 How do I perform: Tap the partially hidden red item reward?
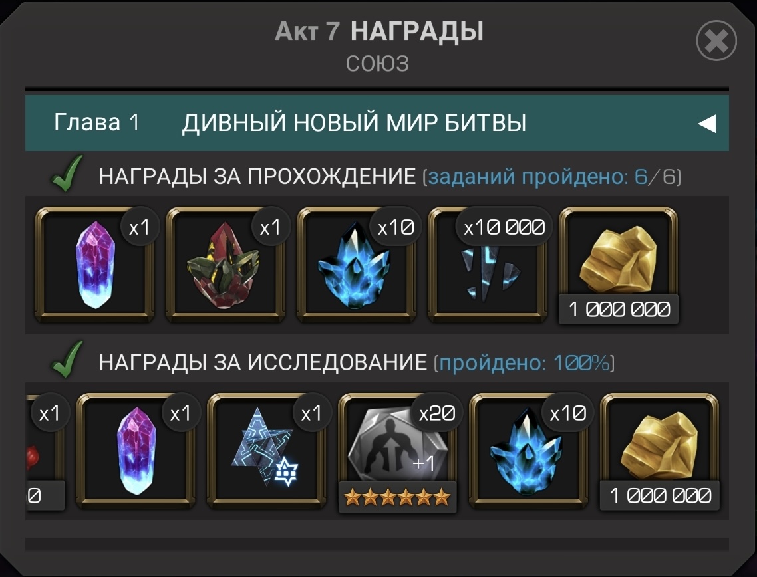click(x=45, y=452)
